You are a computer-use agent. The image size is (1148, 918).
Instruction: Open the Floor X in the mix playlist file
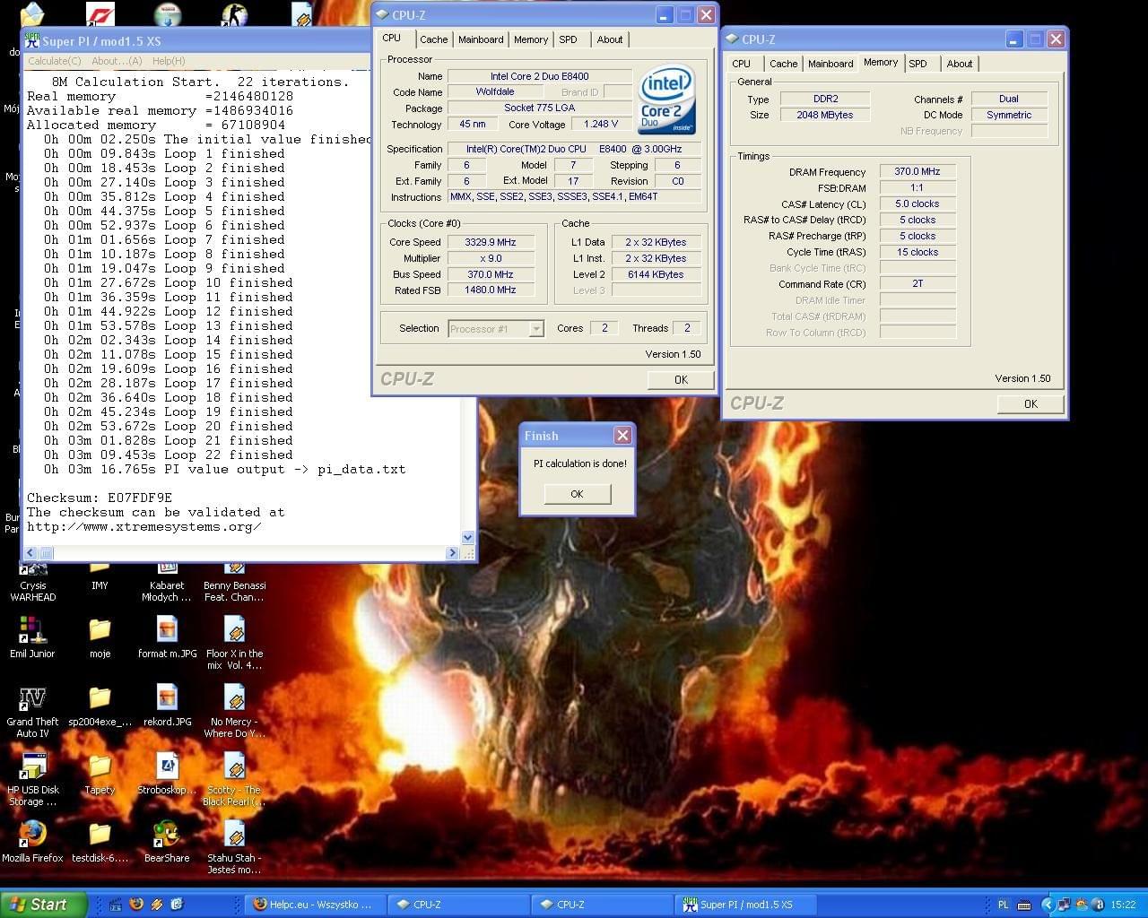(234, 644)
